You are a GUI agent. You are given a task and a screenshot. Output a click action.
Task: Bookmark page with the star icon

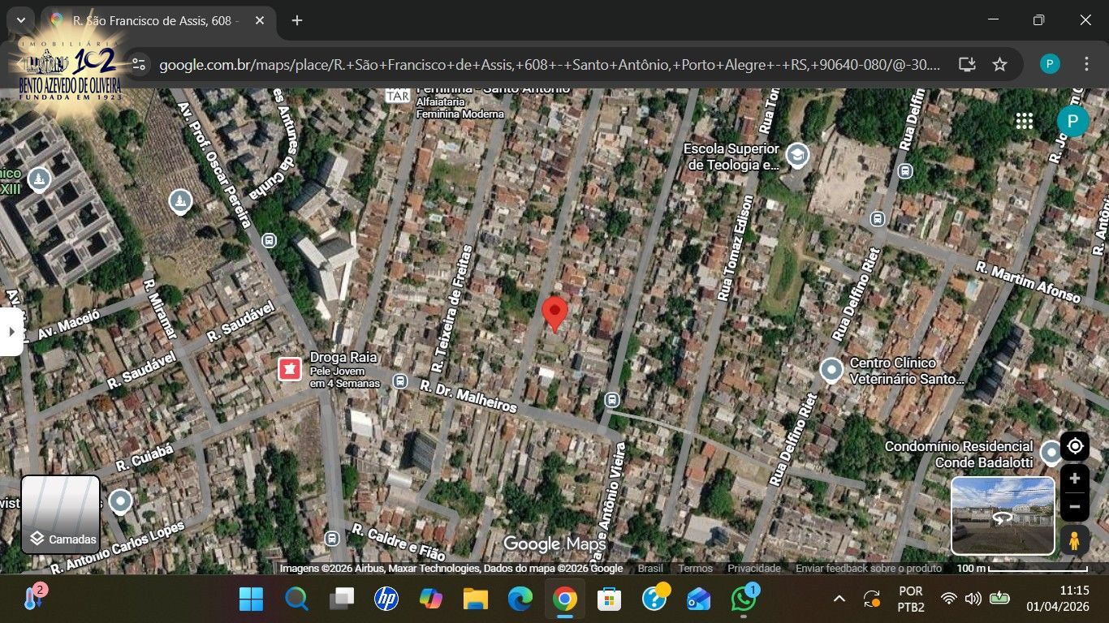pos(999,64)
